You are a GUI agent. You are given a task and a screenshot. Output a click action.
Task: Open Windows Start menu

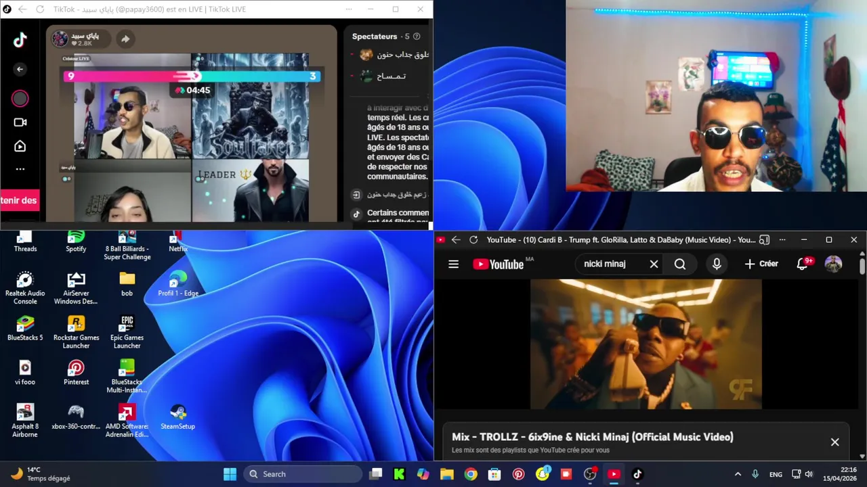230,474
